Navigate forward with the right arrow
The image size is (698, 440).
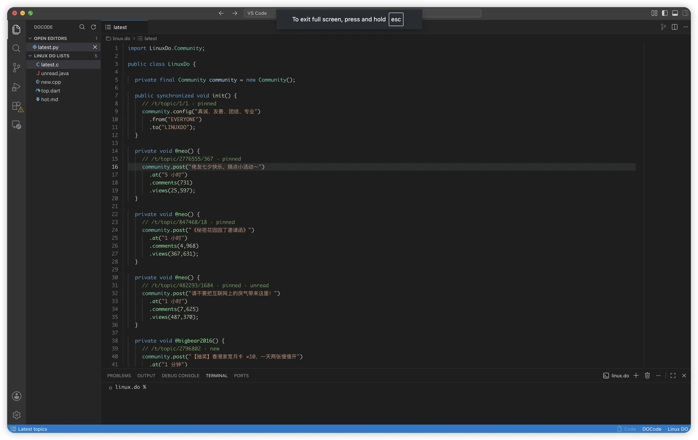click(235, 13)
